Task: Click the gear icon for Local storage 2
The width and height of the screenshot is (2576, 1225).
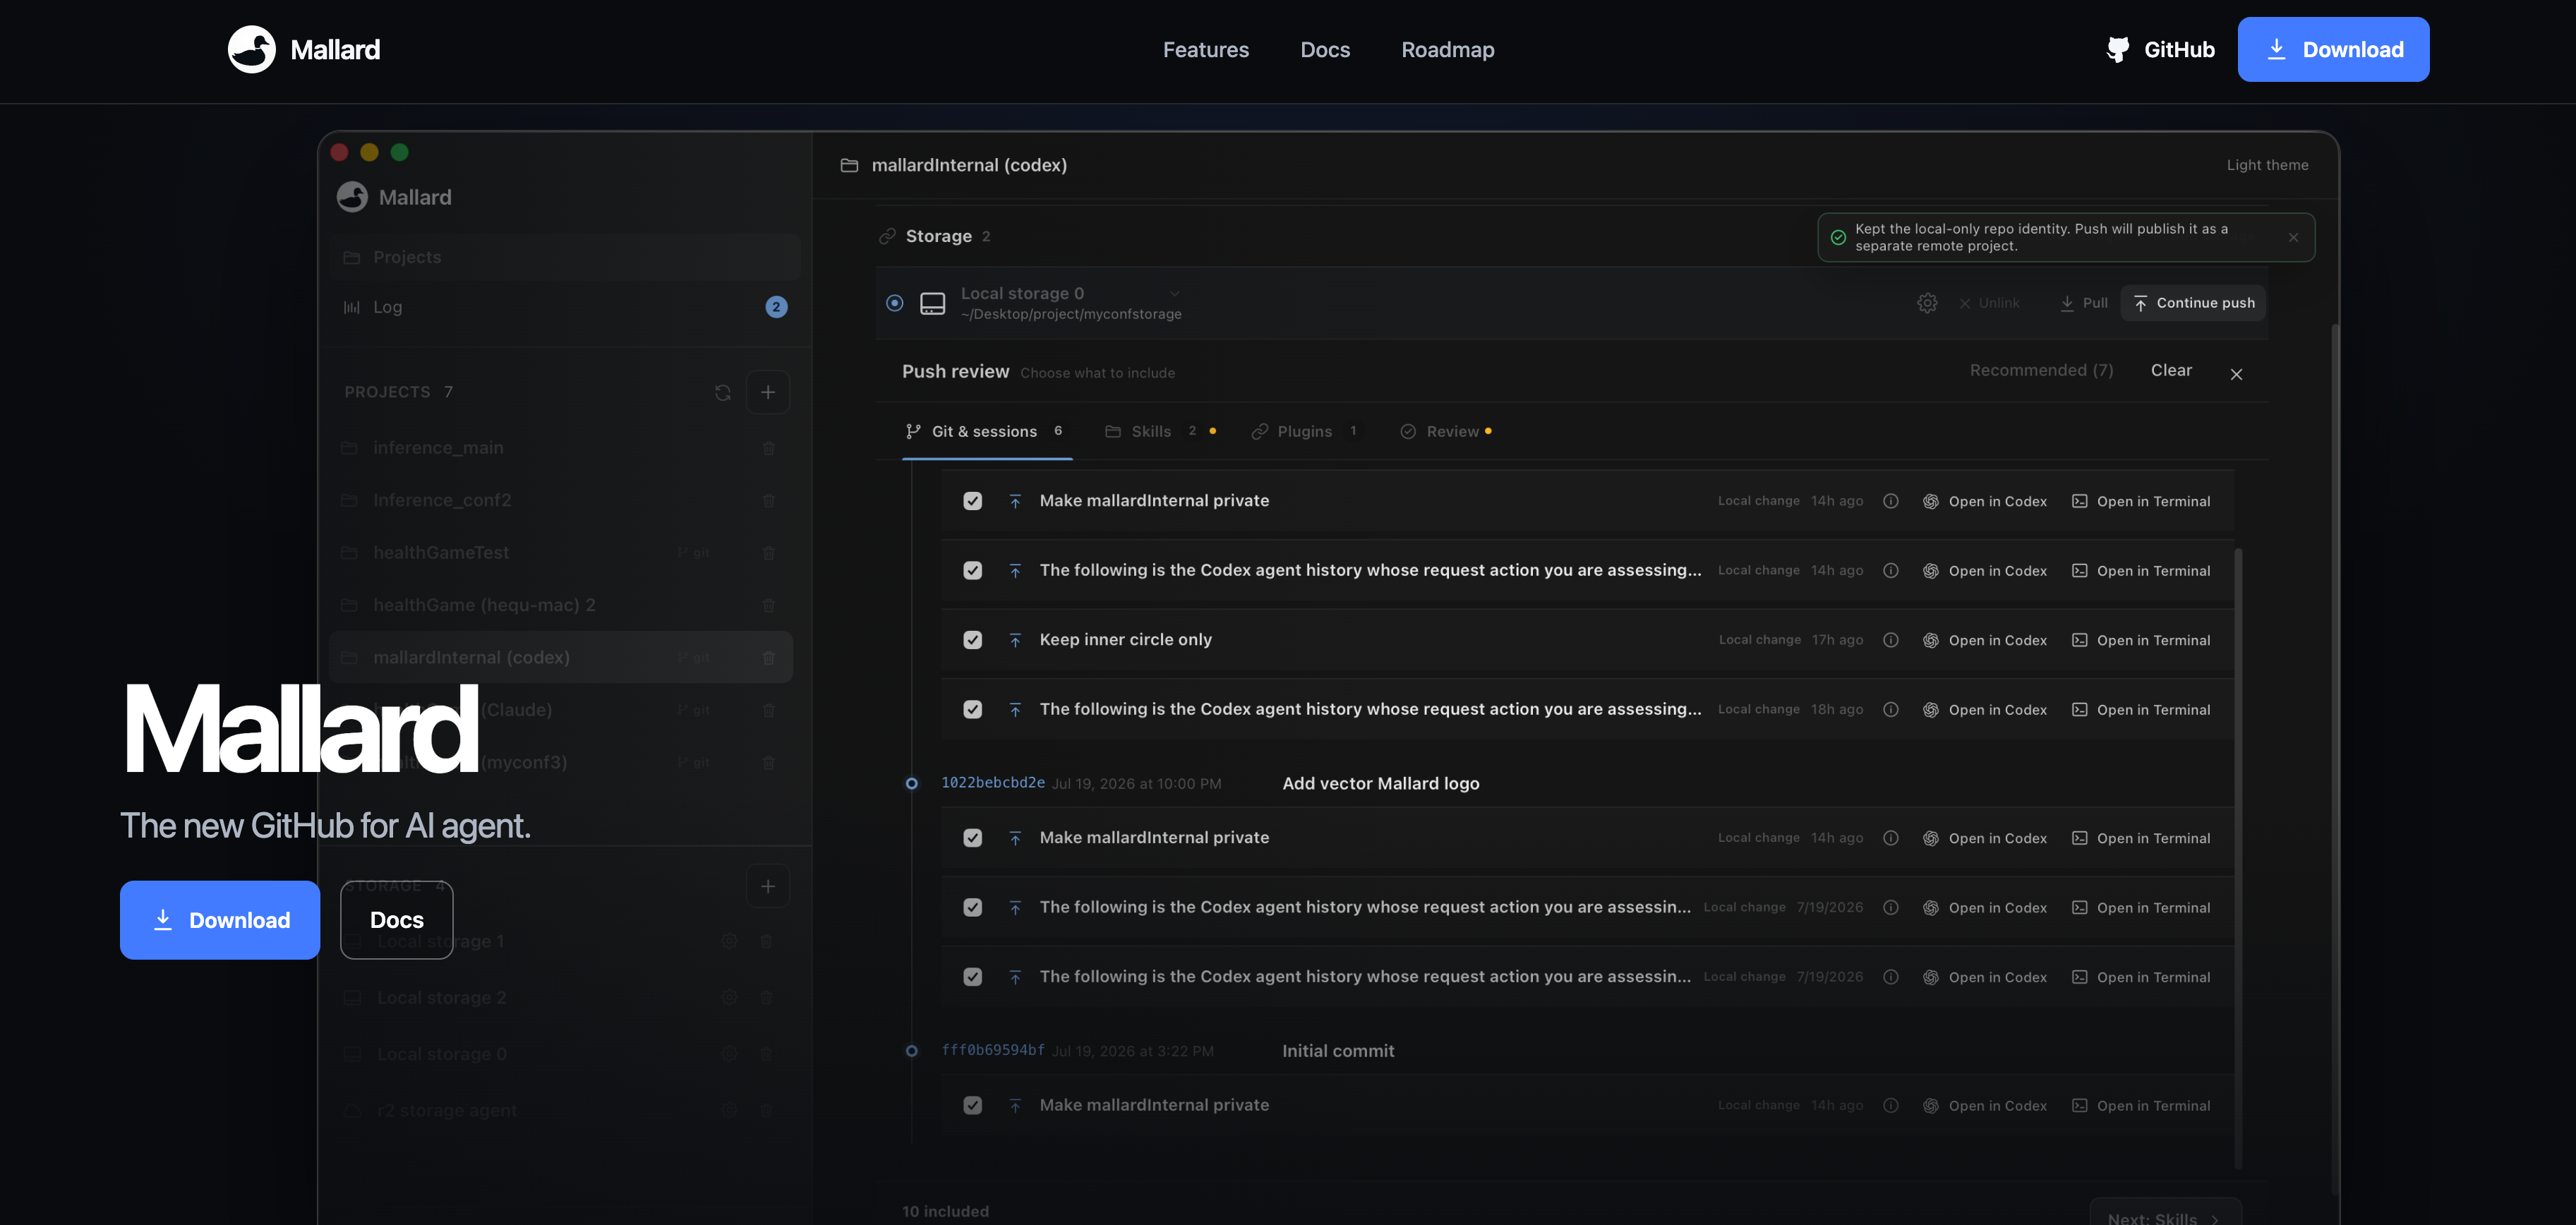Action: click(x=730, y=997)
